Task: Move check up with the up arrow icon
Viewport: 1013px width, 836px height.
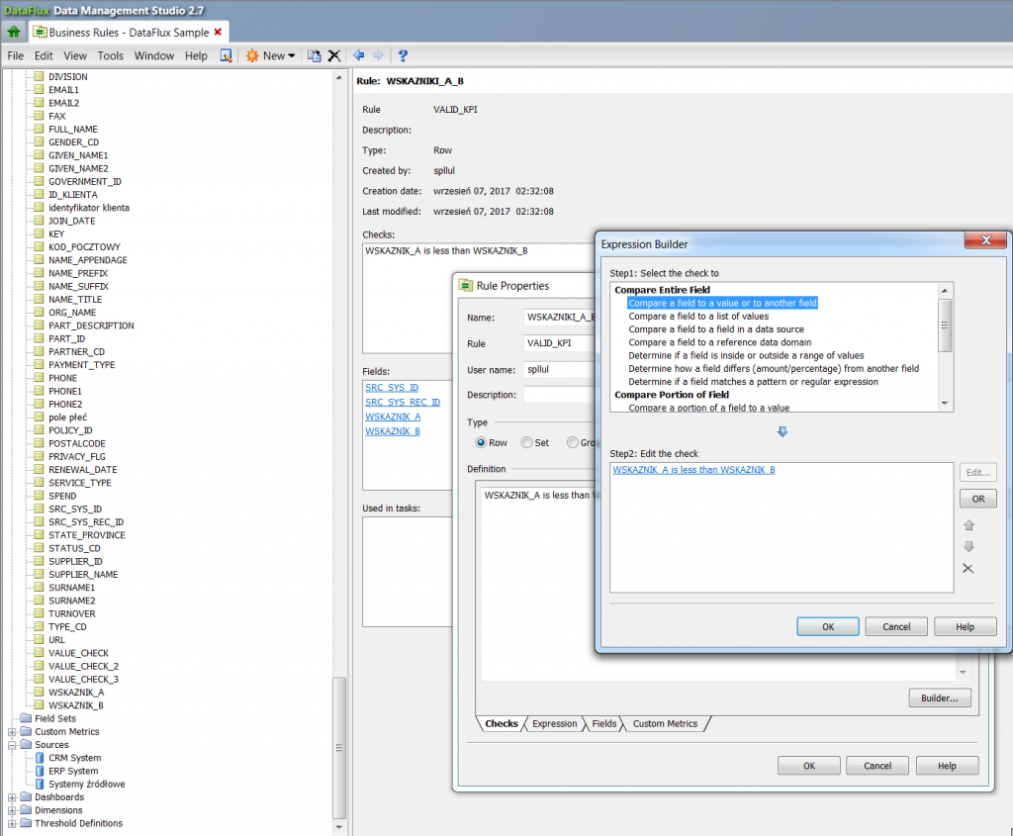Action: 968,525
